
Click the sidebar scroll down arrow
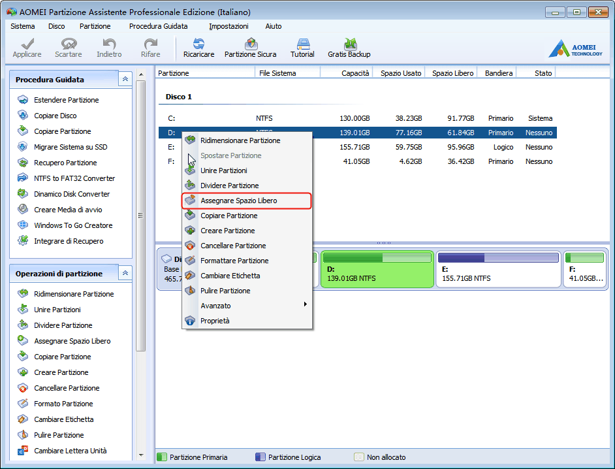(x=141, y=455)
